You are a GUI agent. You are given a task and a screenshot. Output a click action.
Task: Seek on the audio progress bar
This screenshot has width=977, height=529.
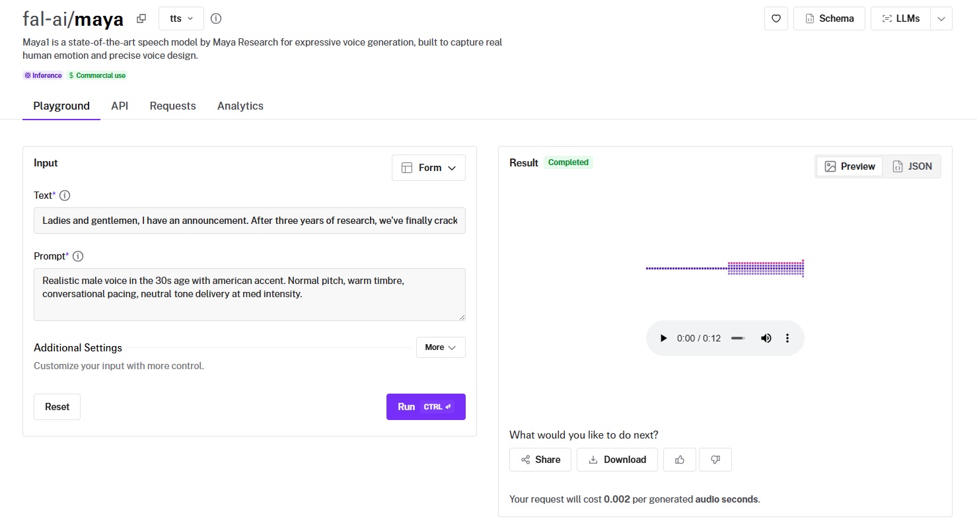pos(738,338)
